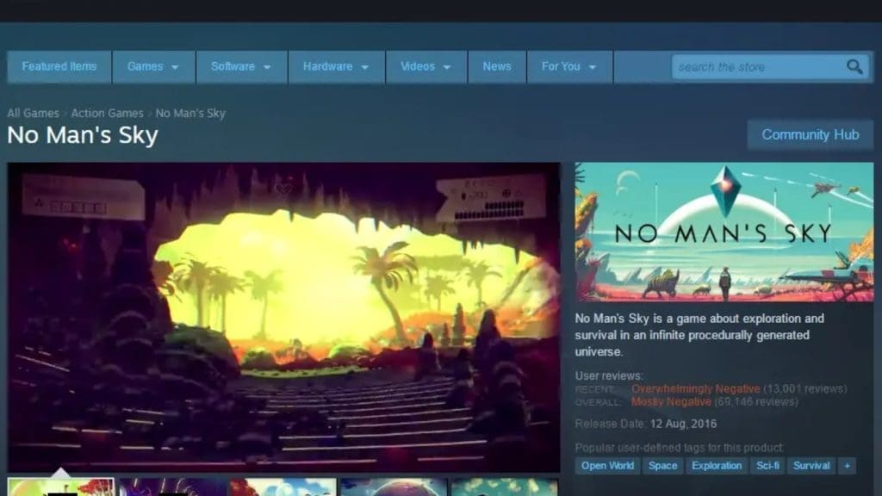Screen dimensions: 882x496
Task: Expand the Hardware dropdown menu
Action: tap(337, 67)
